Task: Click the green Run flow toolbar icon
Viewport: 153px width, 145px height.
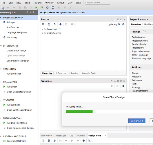Action: coord(36,8)
